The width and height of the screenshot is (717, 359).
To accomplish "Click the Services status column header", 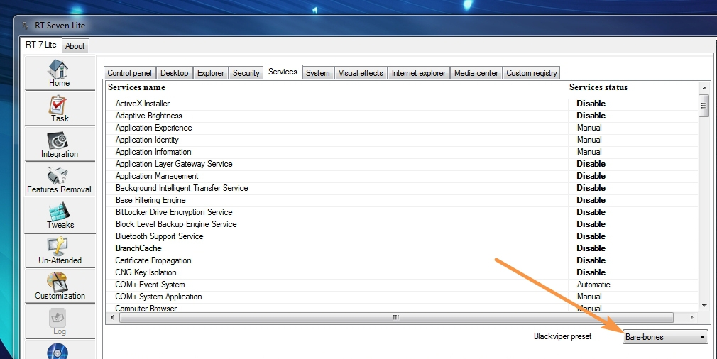I will click(598, 87).
